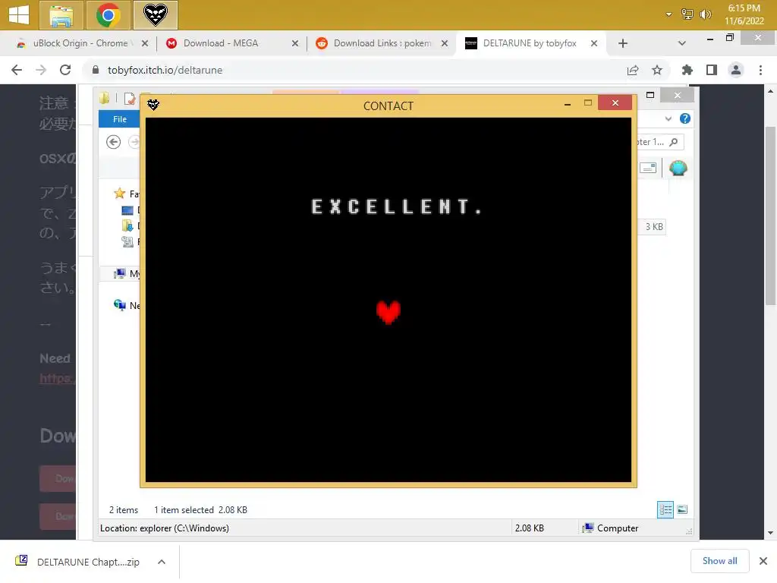The image size is (777, 583).
Task: Focus the tobyfox.itch.io/deltarune address bar
Action: (165, 70)
